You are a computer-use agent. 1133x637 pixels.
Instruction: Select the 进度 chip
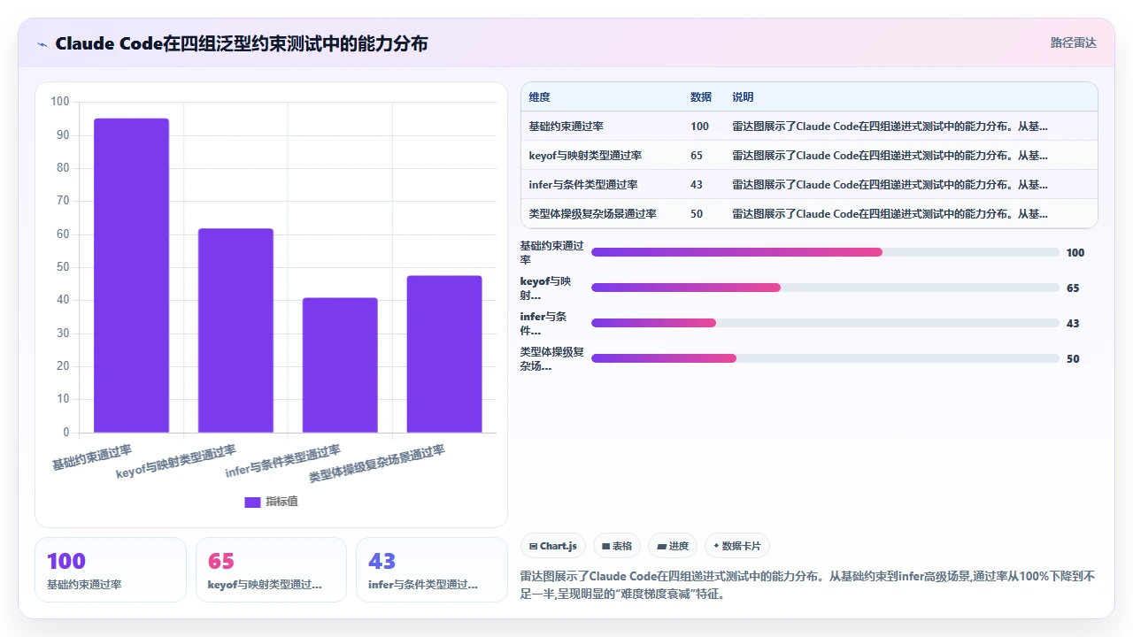point(673,546)
